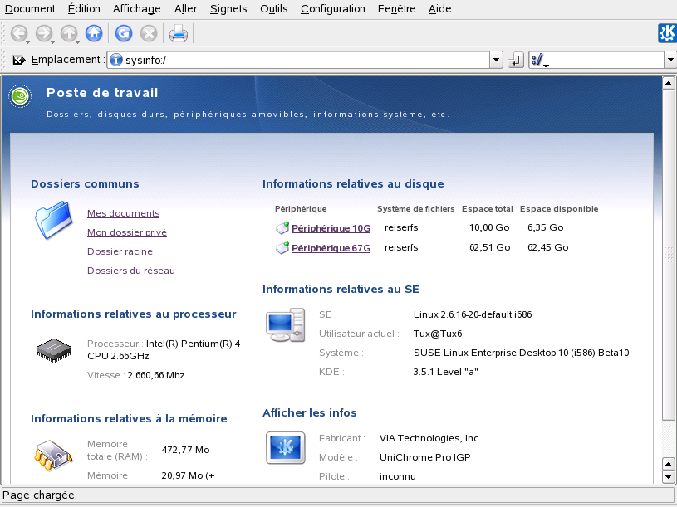Click the Système de fichiers column header
The image size is (677, 507).
(416, 208)
